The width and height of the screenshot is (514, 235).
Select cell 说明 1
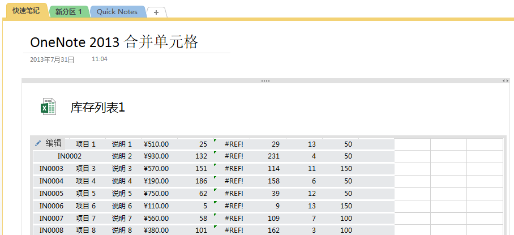pos(122,144)
